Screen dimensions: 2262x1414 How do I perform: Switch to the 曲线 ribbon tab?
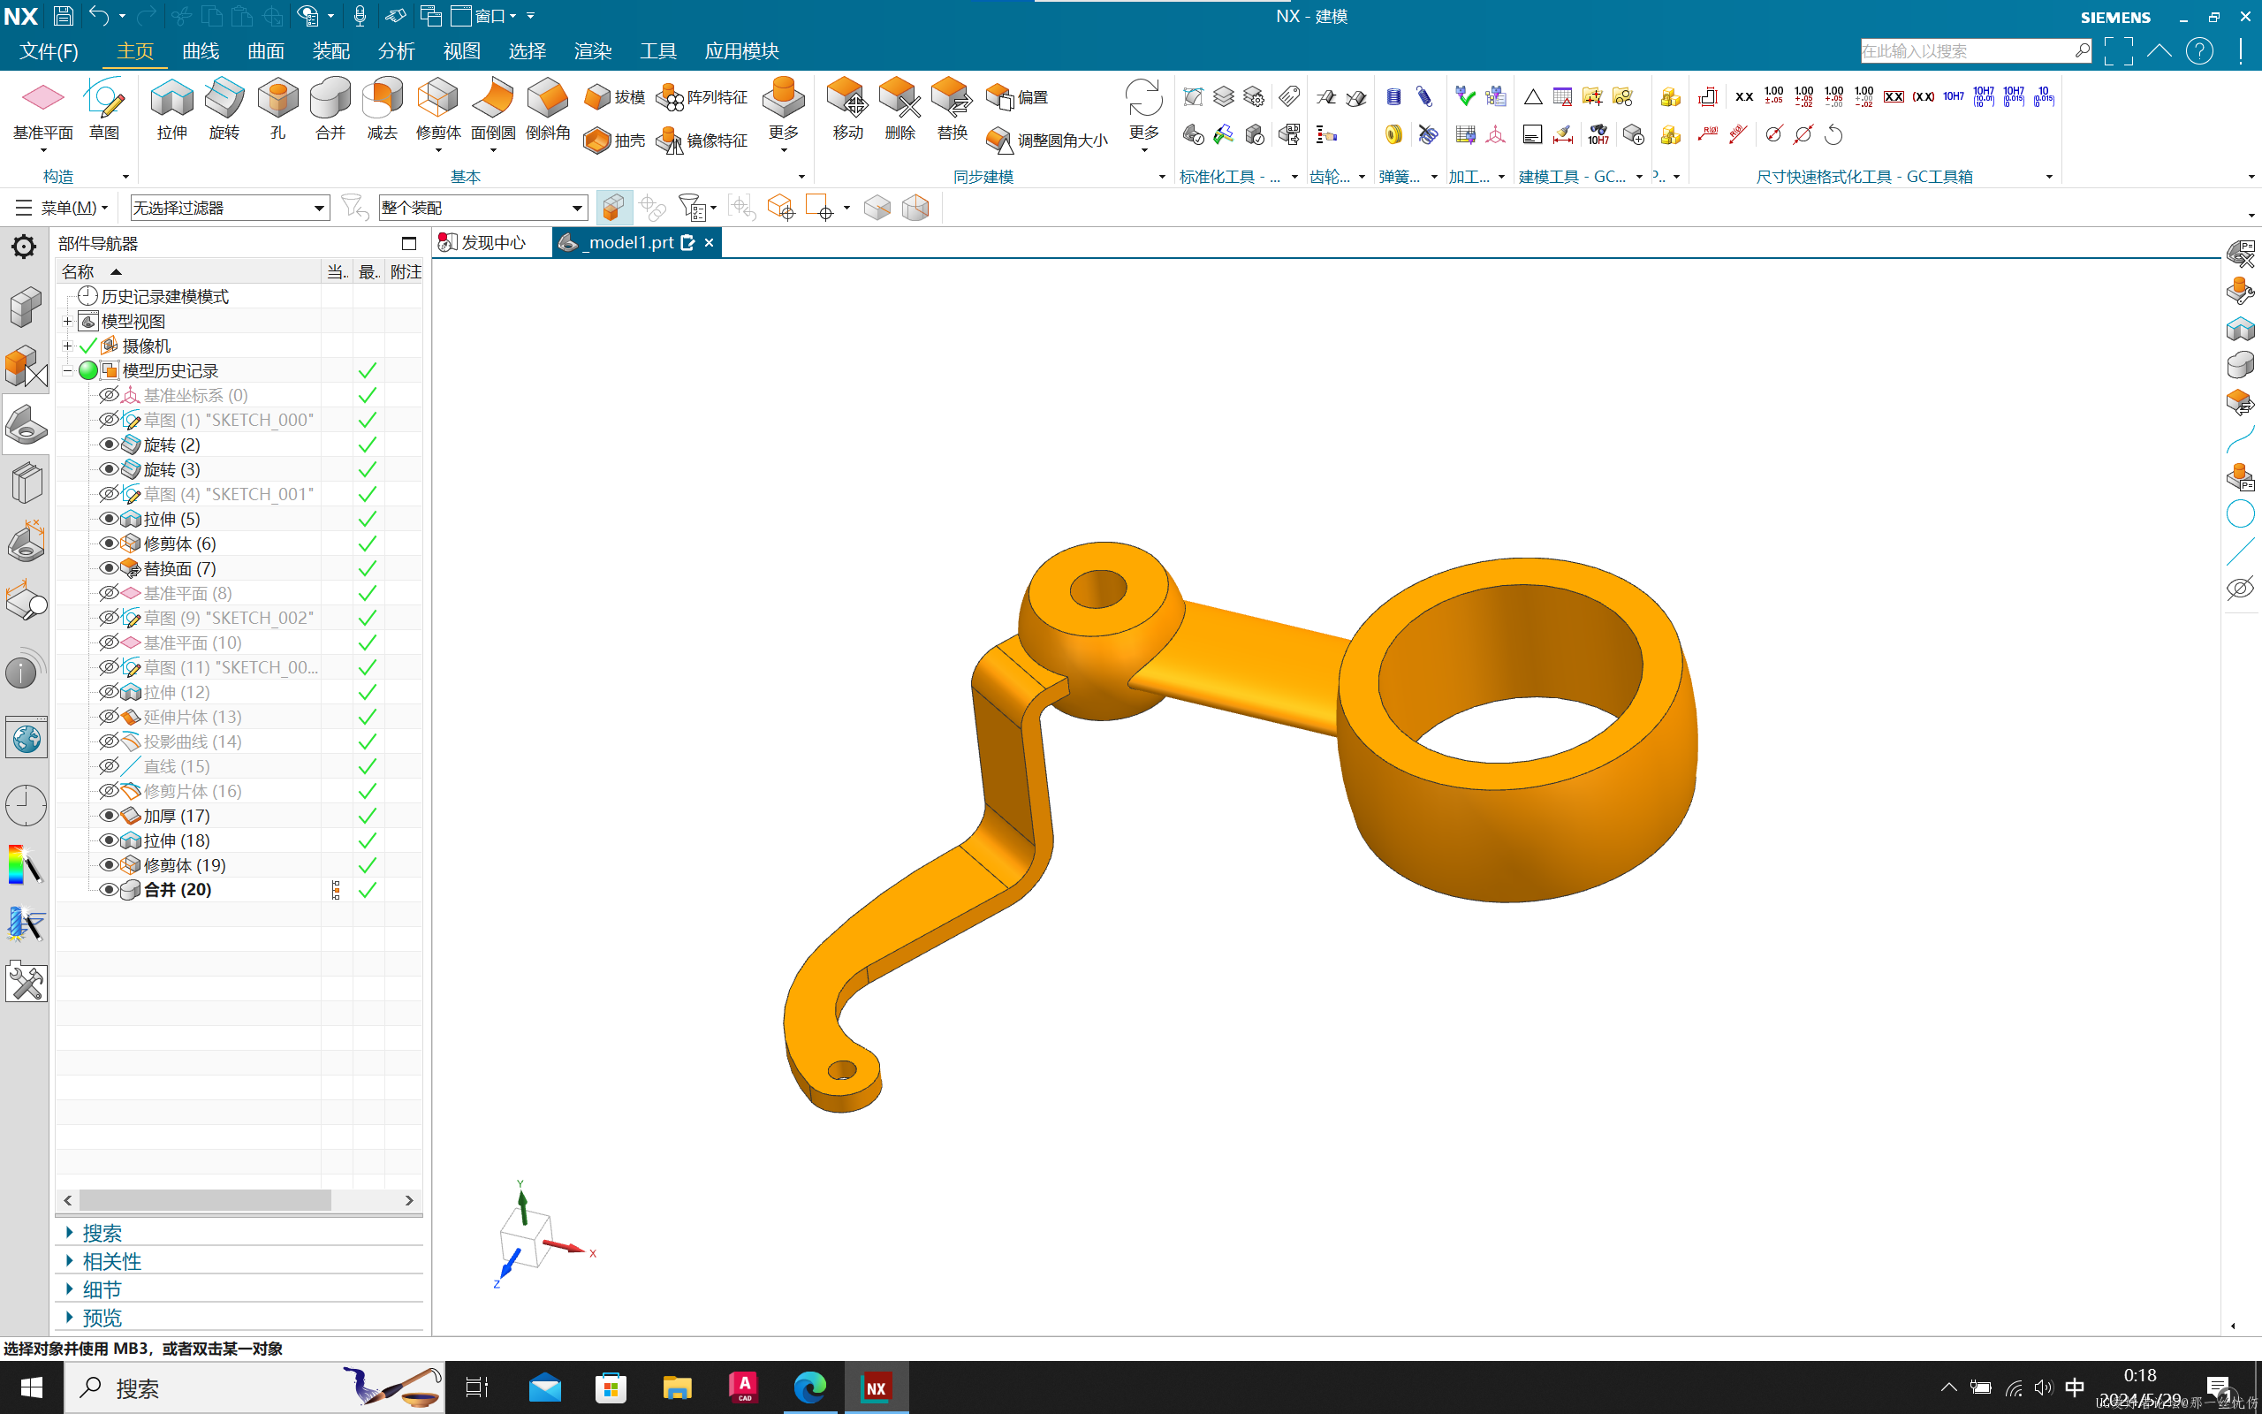point(200,50)
